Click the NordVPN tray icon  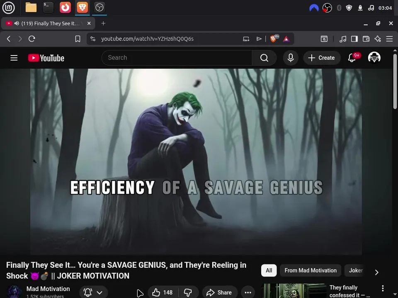tap(314, 8)
